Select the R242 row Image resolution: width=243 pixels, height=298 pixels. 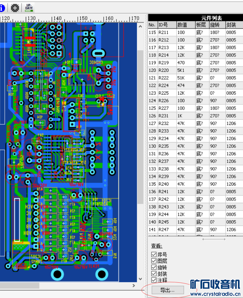[195, 199]
